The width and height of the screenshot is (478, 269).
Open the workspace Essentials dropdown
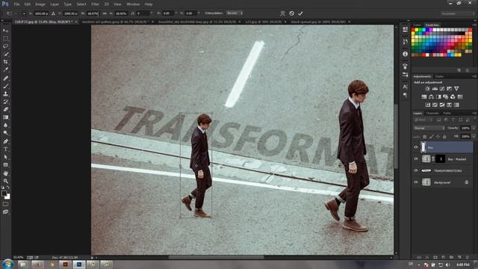tap(458, 13)
